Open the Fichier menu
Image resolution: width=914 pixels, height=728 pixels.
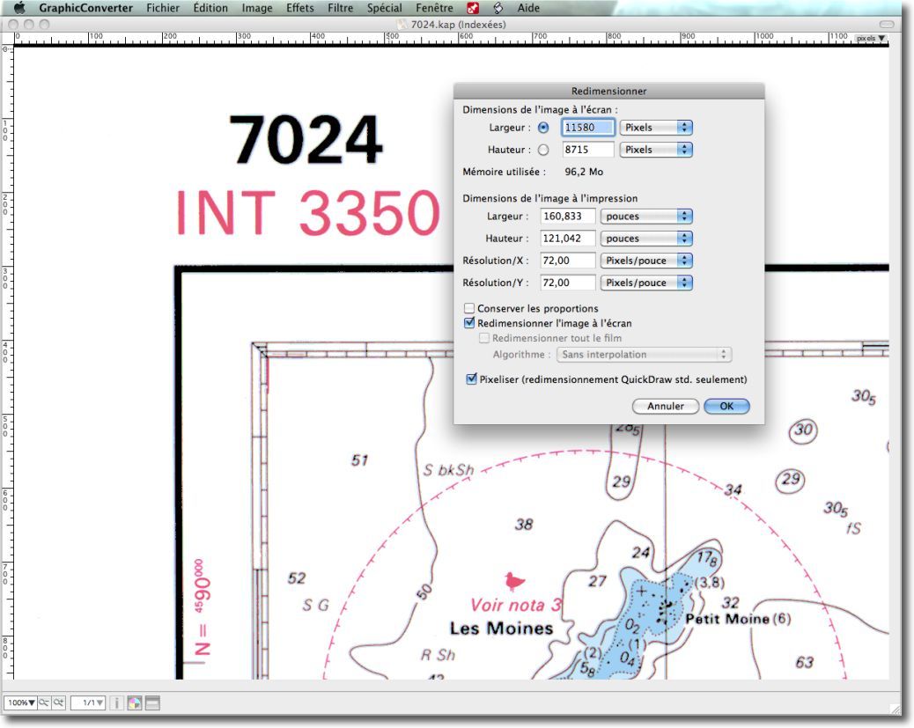[x=163, y=8]
